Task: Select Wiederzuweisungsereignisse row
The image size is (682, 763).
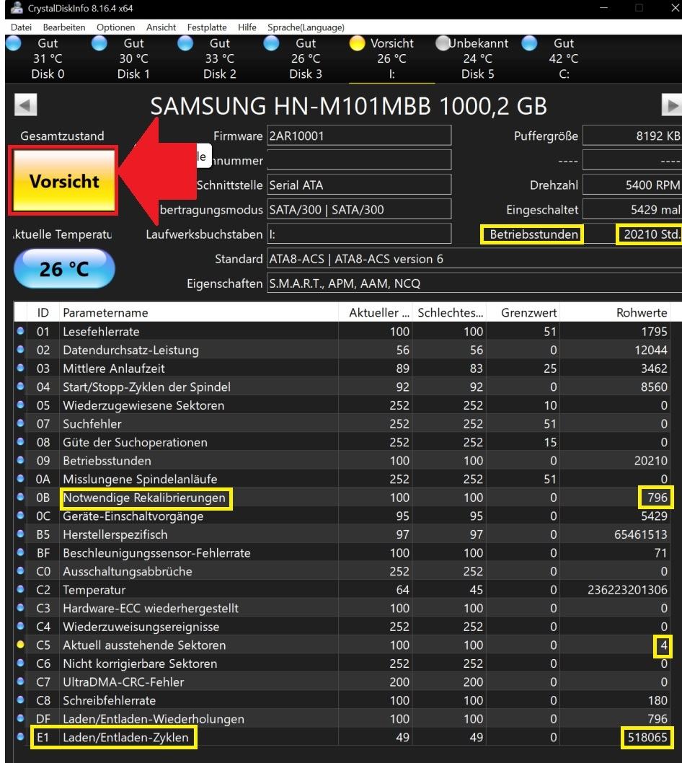Action: [x=342, y=626]
